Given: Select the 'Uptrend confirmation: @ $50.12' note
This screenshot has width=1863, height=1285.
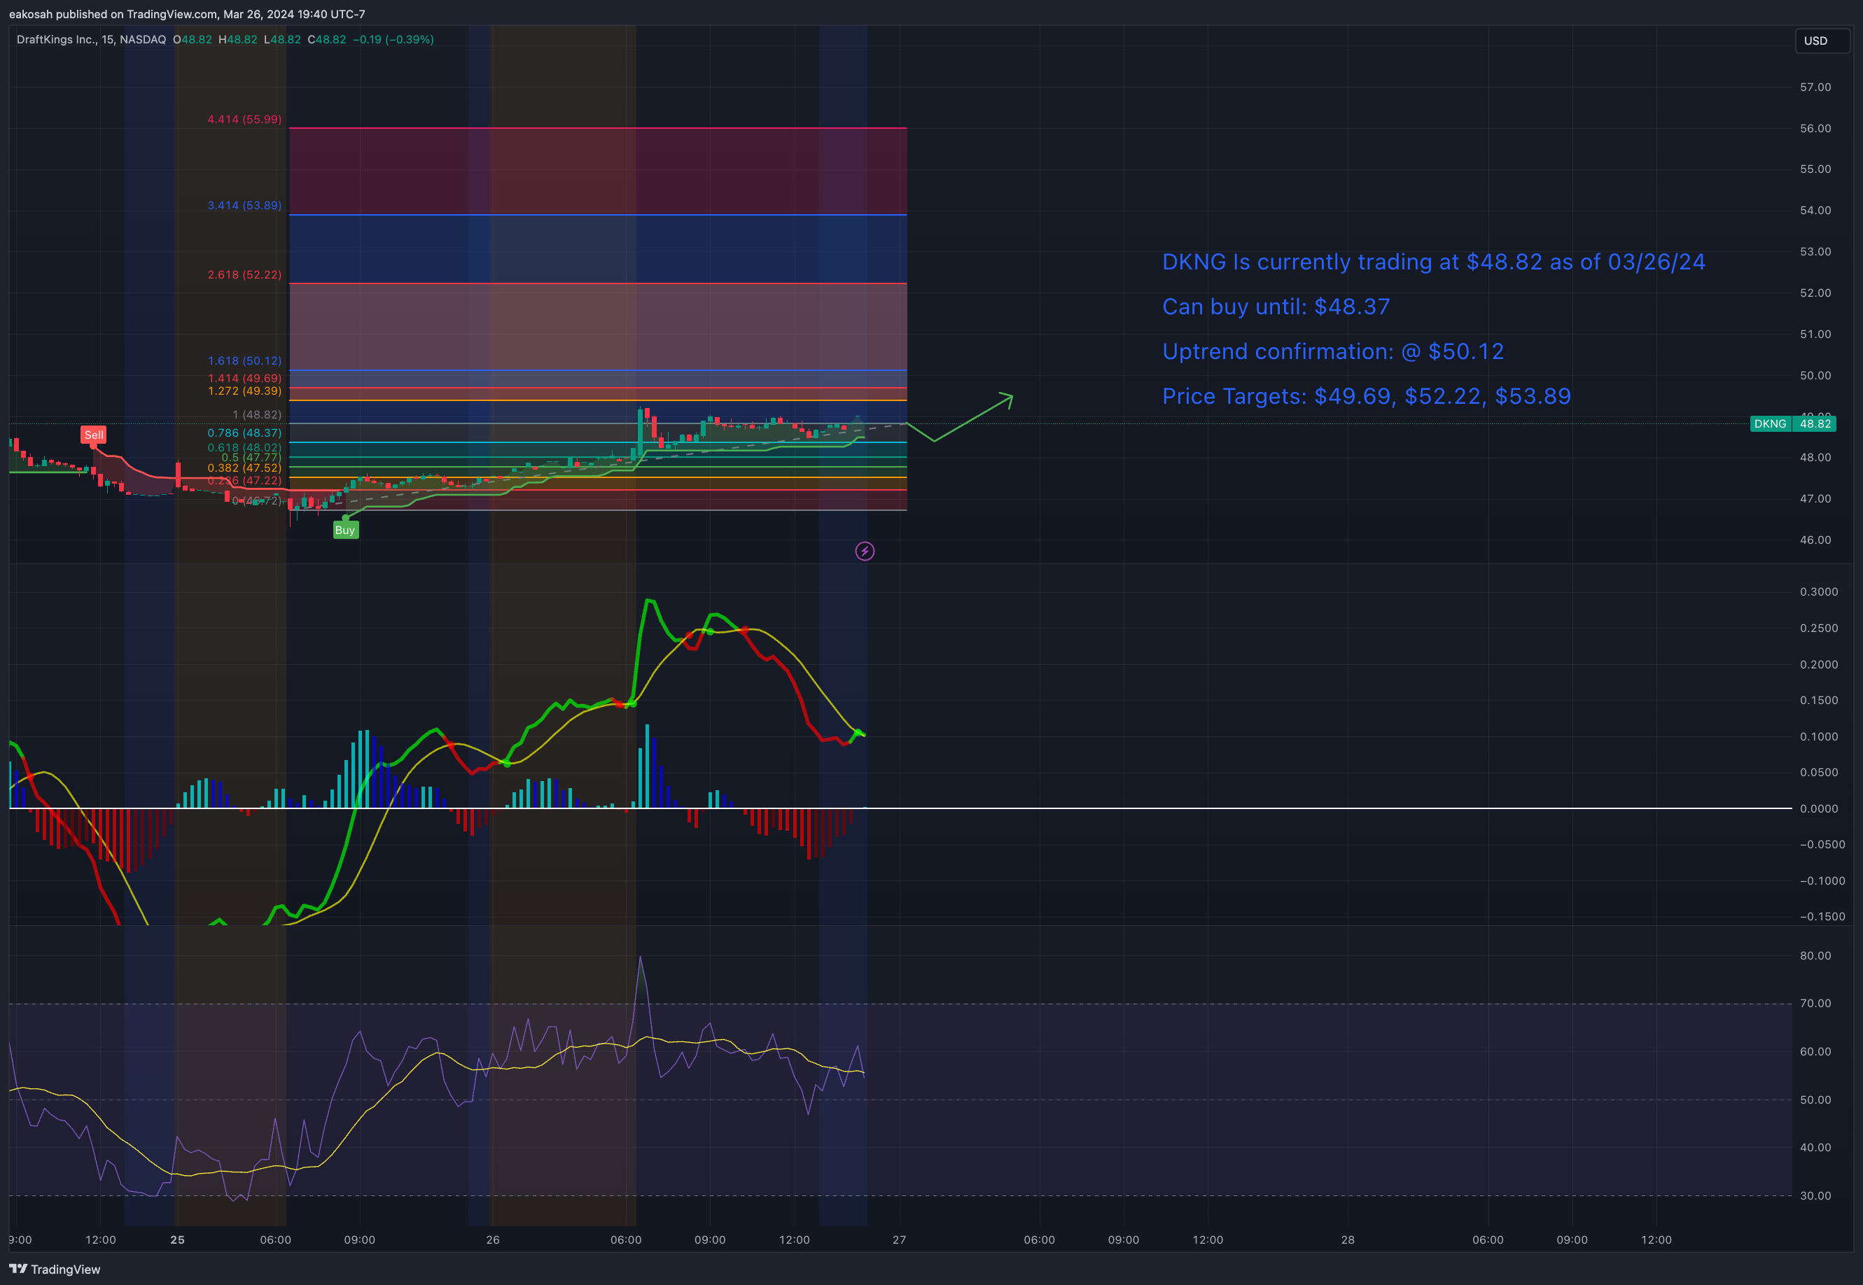Looking at the screenshot, I should tap(1333, 351).
